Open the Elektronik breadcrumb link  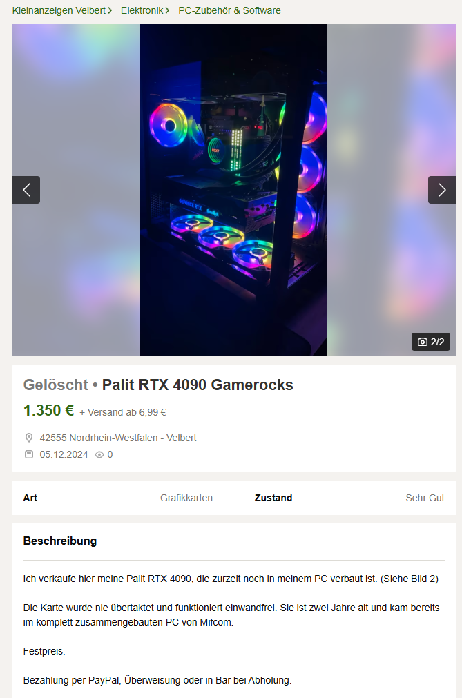pos(142,10)
